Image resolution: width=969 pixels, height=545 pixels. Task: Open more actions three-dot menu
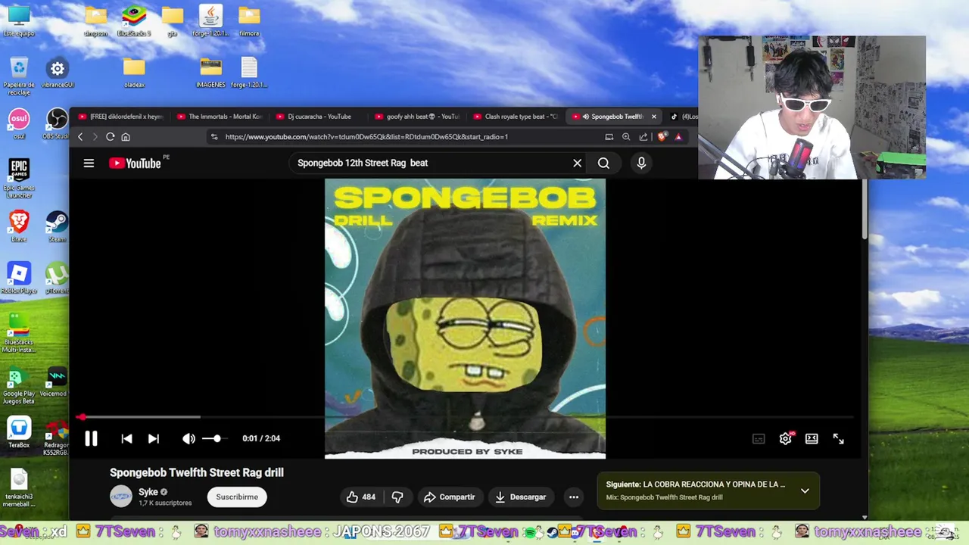click(574, 497)
